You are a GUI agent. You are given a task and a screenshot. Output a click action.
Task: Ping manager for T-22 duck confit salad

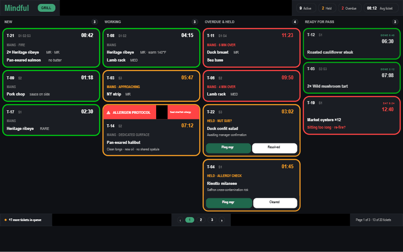click(228, 148)
